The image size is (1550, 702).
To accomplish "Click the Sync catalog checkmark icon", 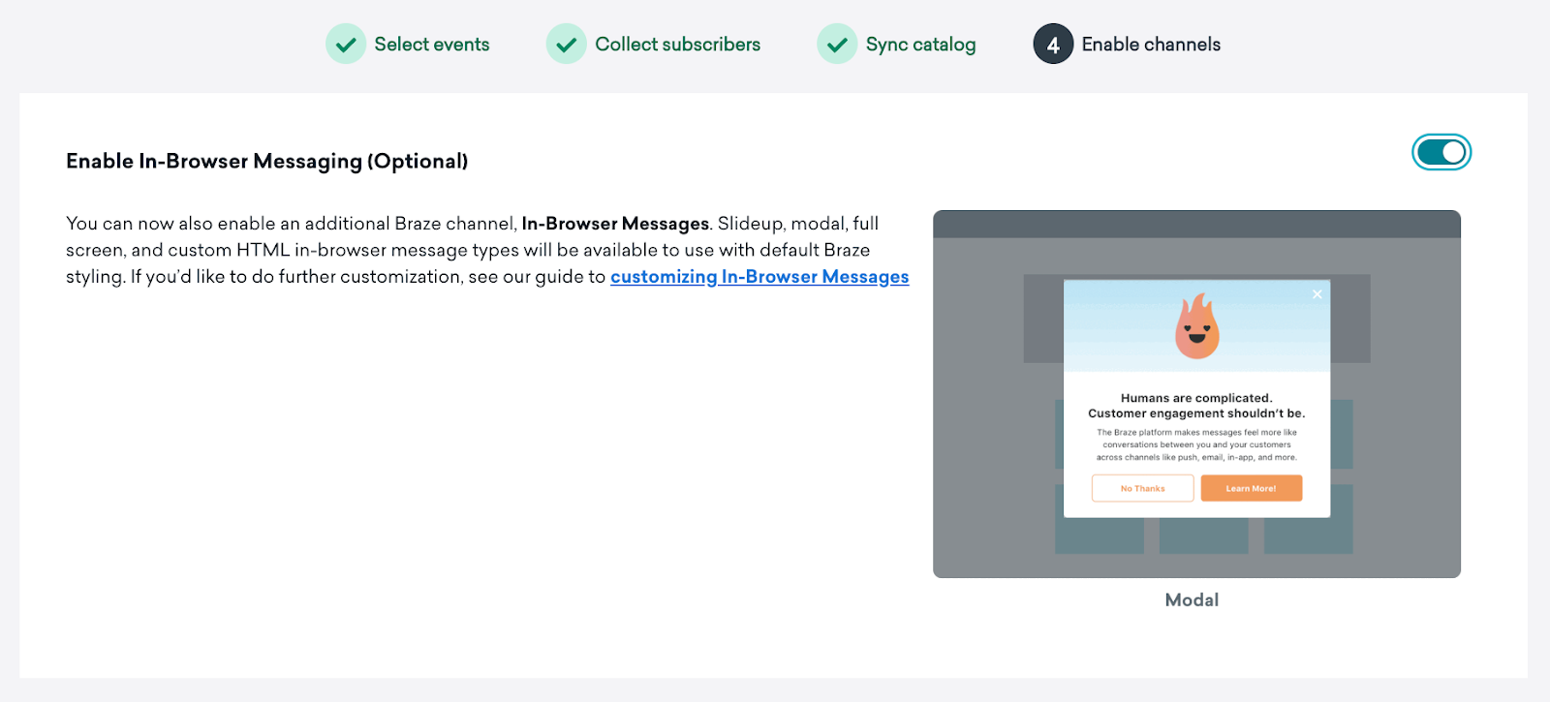I will 837,44.
